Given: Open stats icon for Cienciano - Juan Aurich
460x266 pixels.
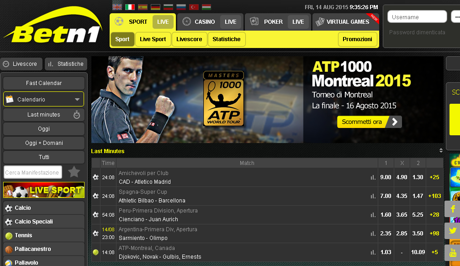Looking at the screenshot, I should click(x=373, y=215).
